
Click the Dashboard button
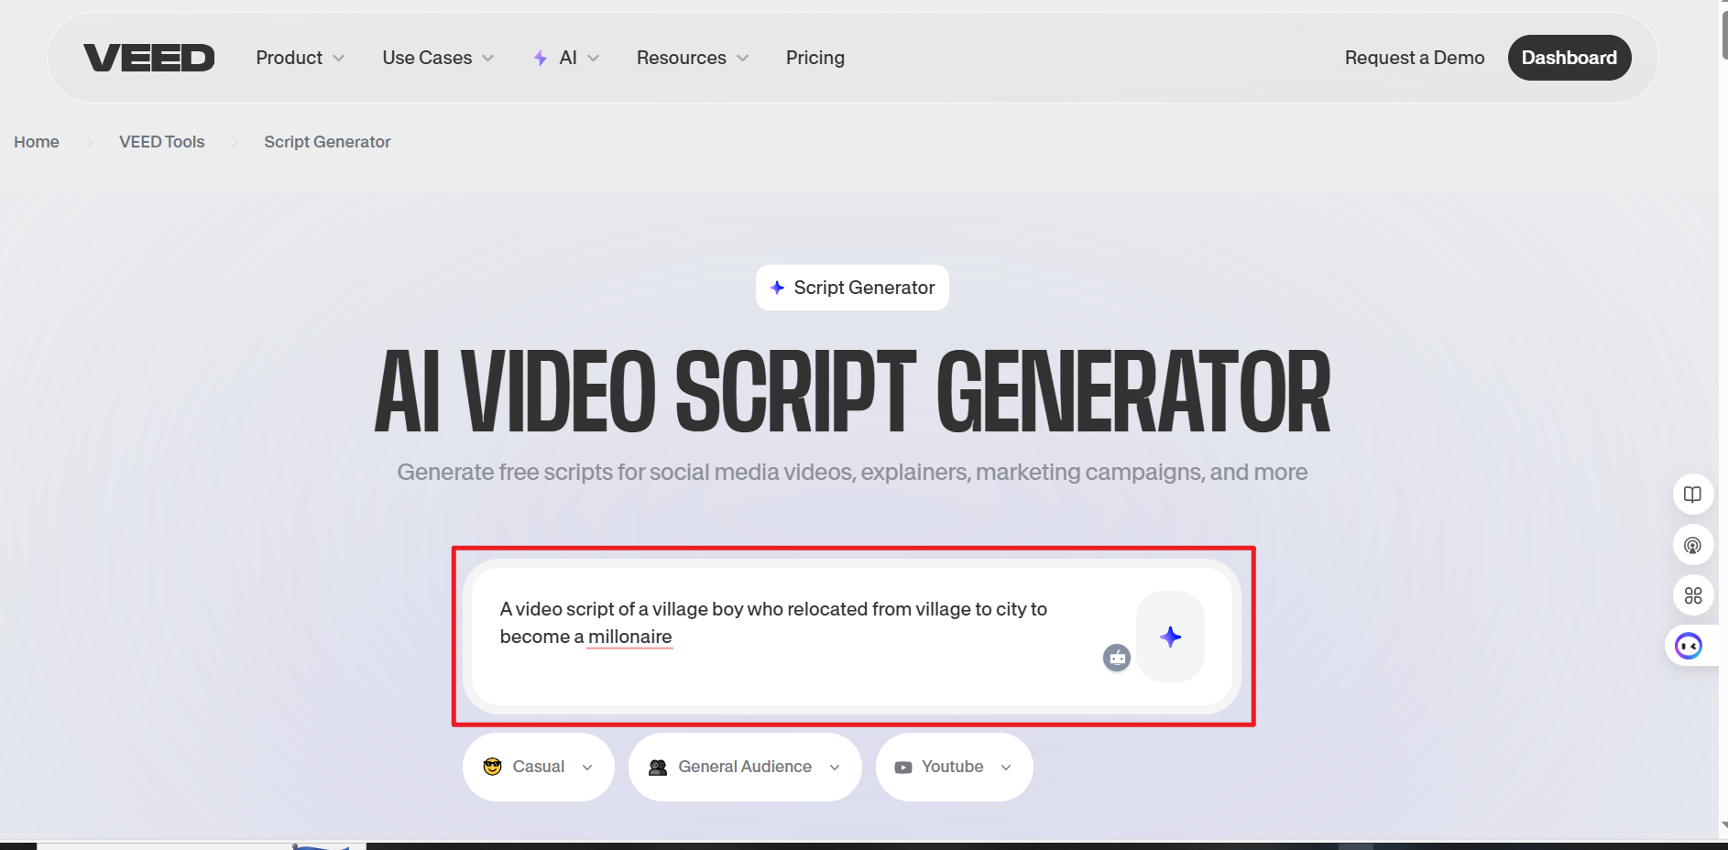[1569, 57]
